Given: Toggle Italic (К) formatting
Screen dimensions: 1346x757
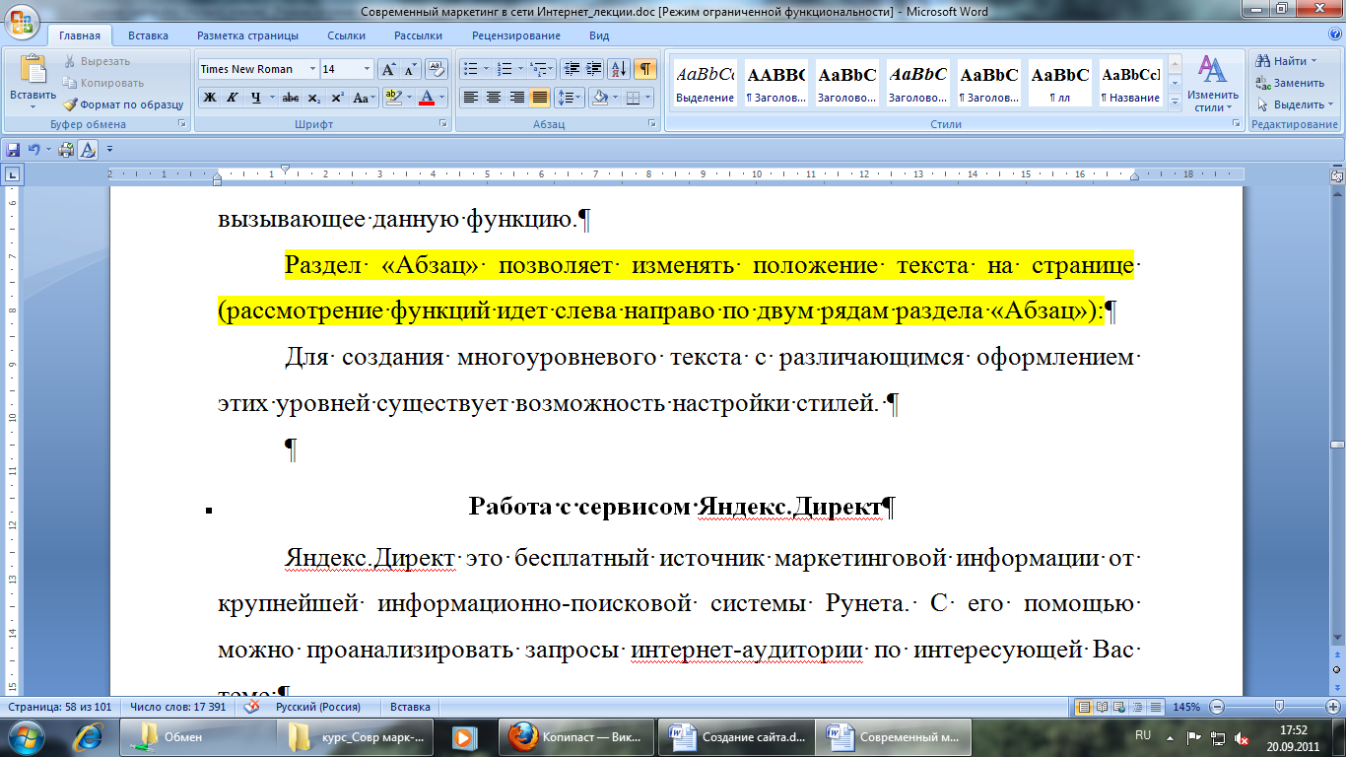Looking at the screenshot, I should 232,98.
